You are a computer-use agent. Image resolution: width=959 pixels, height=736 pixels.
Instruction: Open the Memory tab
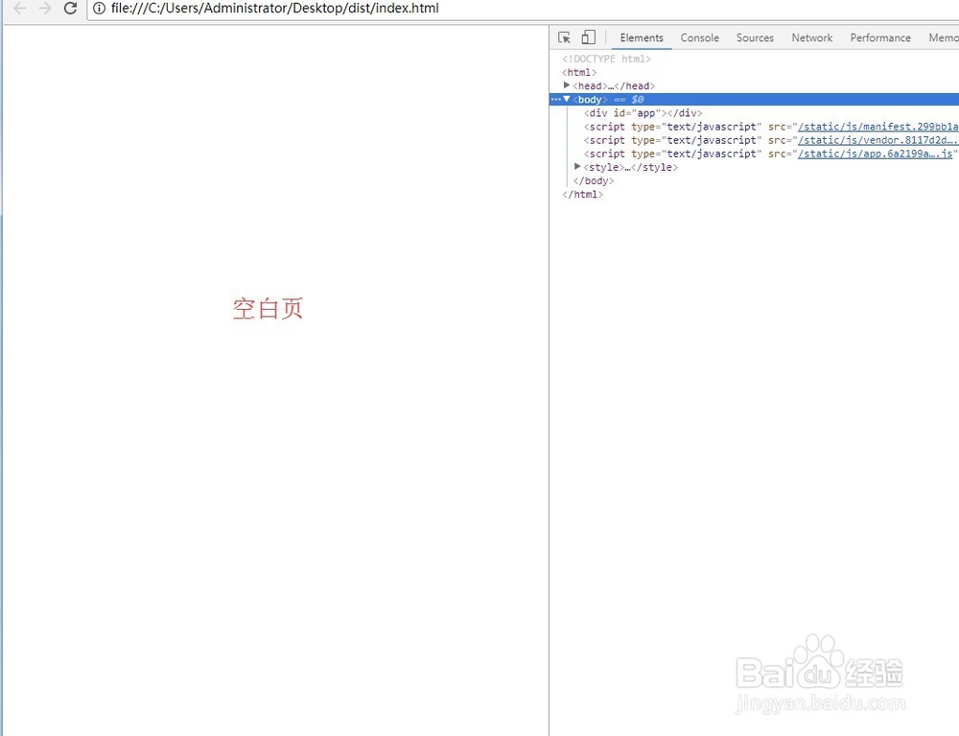point(943,38)
